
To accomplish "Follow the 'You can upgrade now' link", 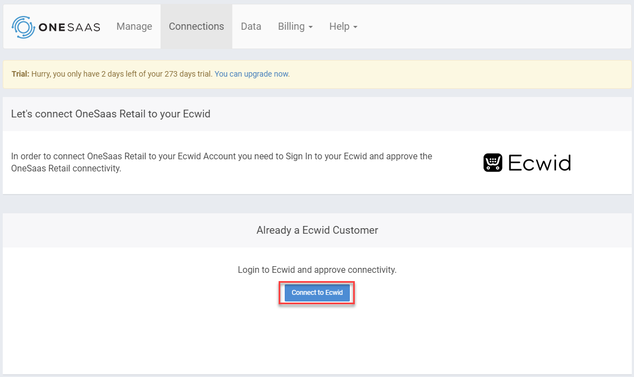I will pyautogui.click(x=252, y=74).
